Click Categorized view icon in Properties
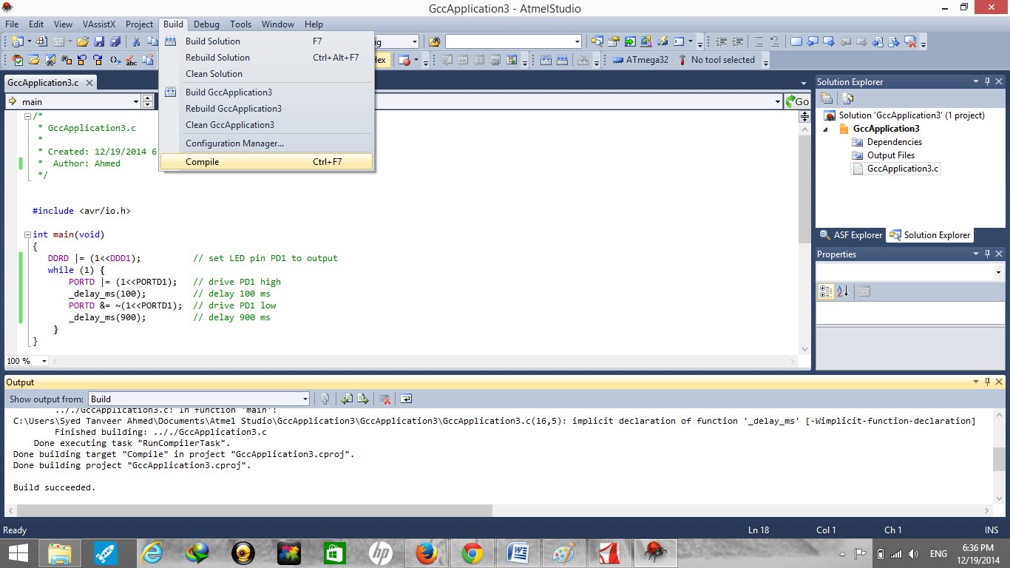The width and height of the screenshot is (1010, 568). click(827, 291)
